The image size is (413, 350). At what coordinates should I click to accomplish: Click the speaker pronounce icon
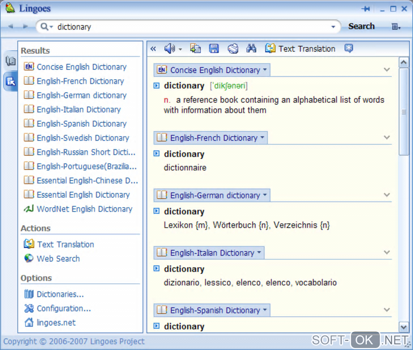(x=169, y=49)
